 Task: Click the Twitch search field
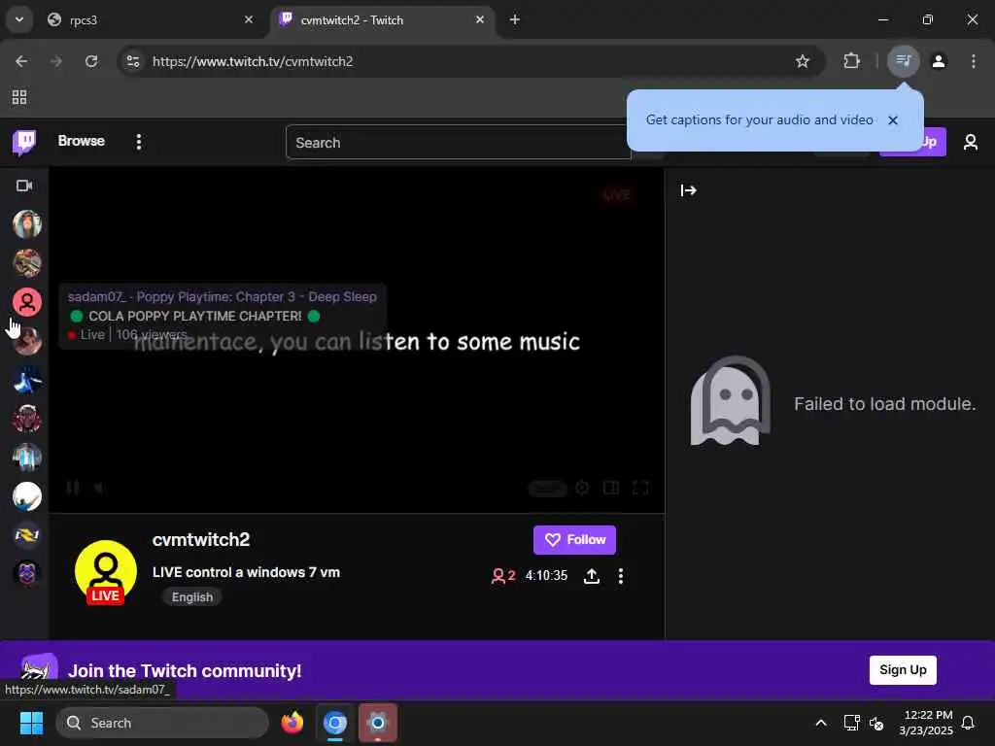point(459,143)
